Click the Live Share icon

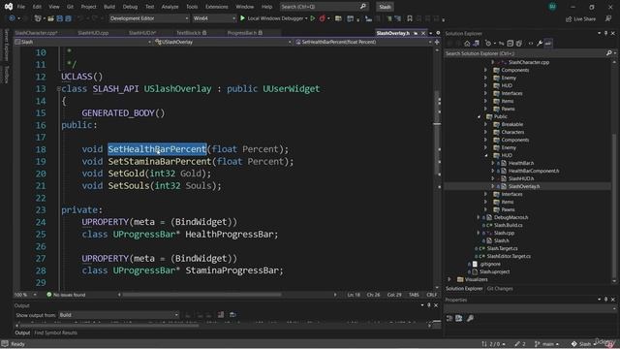(x=569, y=19)
